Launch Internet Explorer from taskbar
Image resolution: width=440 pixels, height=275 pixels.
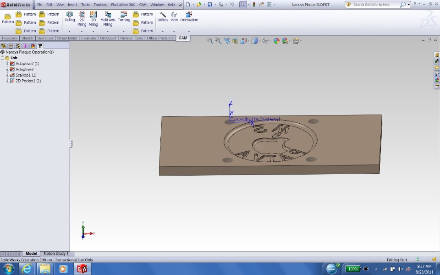[27, 269]
